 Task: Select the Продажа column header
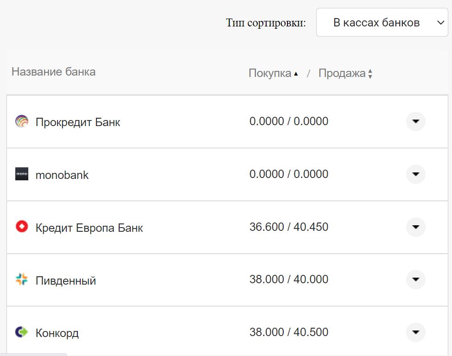344,73
